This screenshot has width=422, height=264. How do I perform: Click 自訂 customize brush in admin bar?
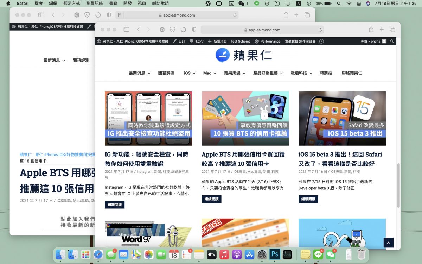click(x=179, y=41)
